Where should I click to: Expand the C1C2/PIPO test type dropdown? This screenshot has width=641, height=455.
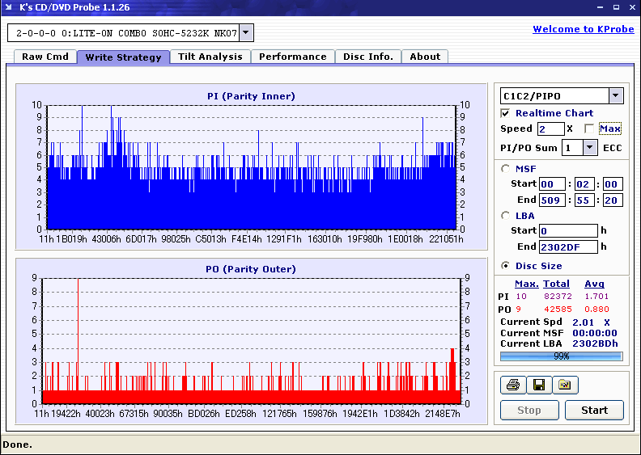pyautogui.click(x=616, y=96)
